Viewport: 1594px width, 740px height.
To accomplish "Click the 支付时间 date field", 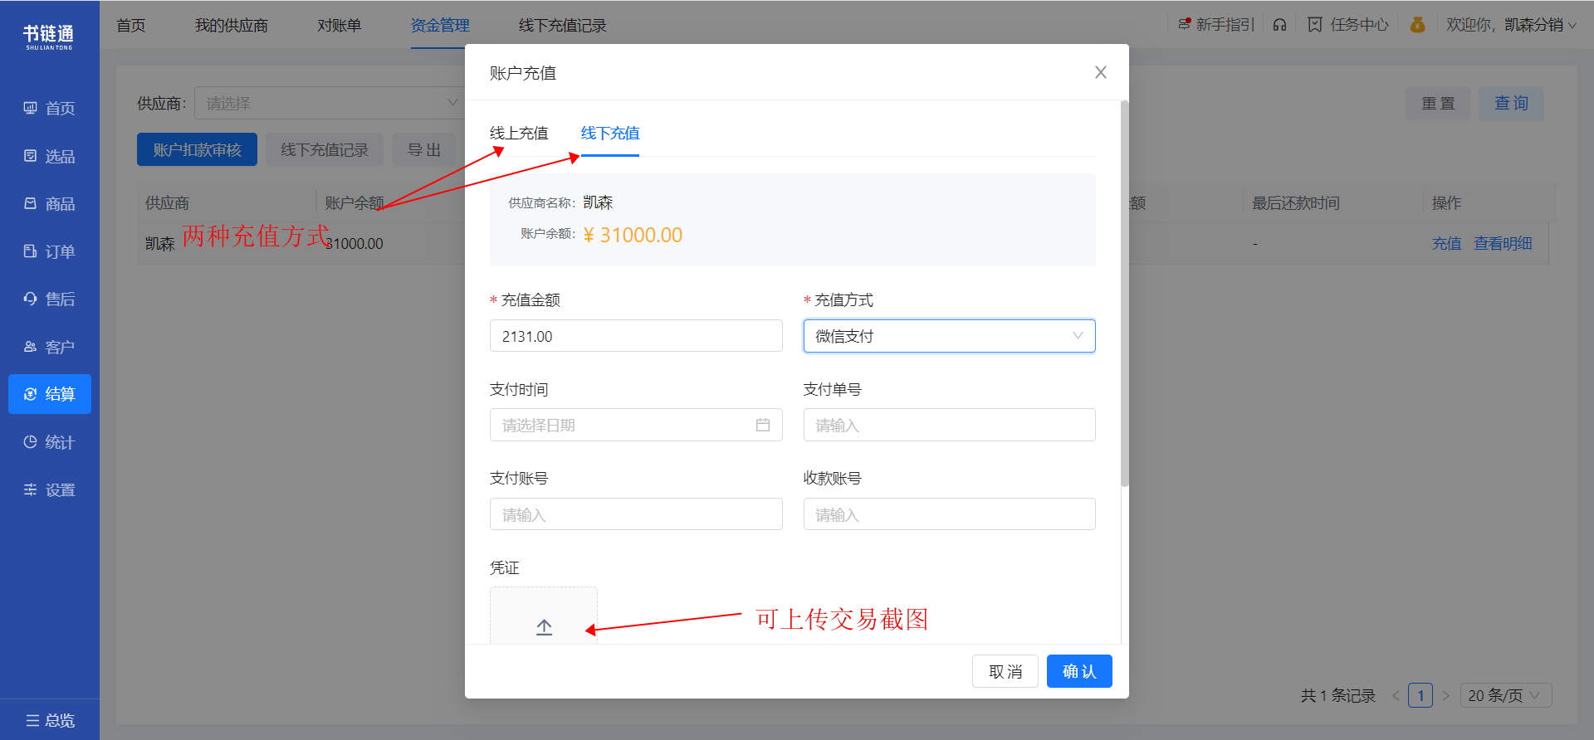I will (x=636, y=425).
